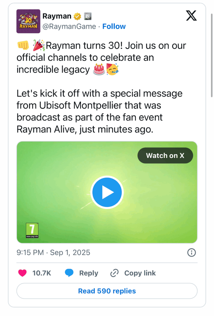The height and width of the screenshot is (316, 214).
Task: Click the Ubisoft affiliate badge icon
Action: [x=88, y=16]
